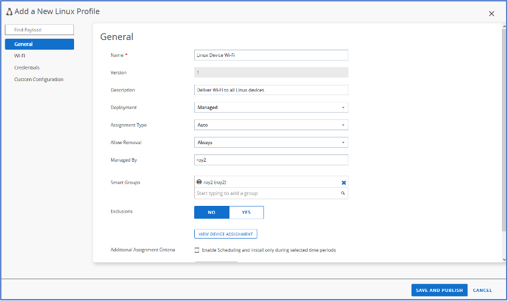Set Exclusions toggle to No

(212, 213)
